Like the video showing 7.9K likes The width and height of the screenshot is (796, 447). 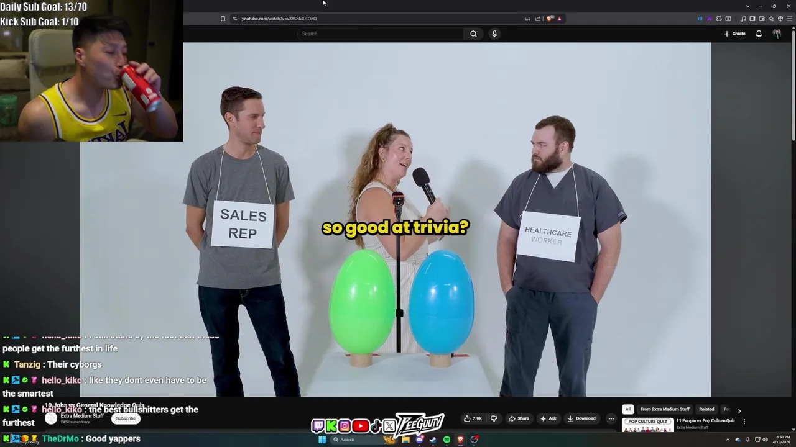tap(473, 418)
